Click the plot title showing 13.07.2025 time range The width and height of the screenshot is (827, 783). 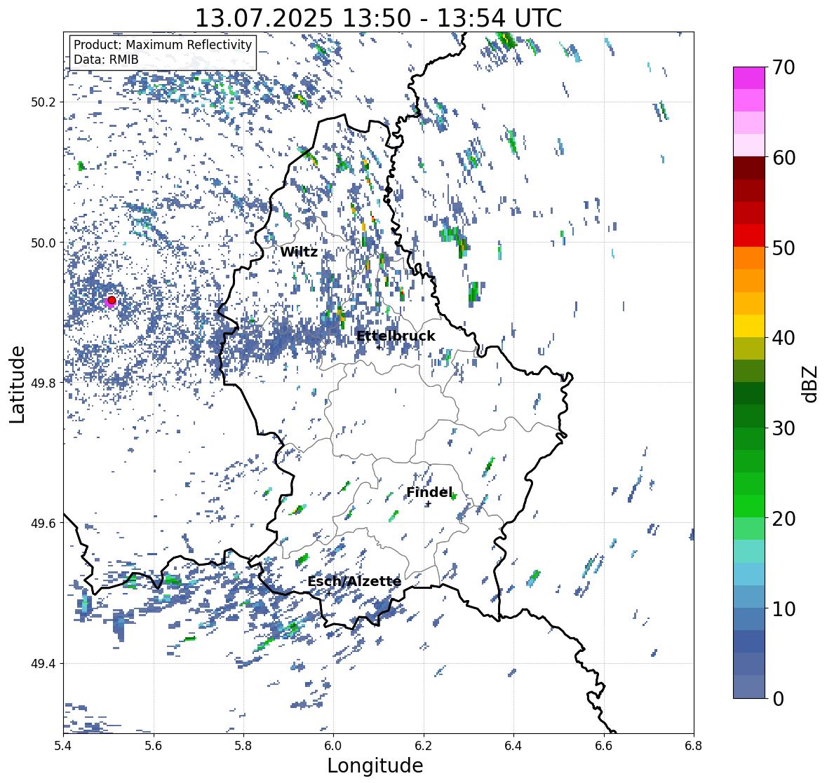tap(378, 18)
